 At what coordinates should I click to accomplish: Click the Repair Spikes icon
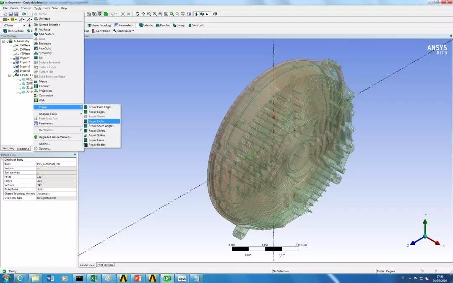point(86,135)
